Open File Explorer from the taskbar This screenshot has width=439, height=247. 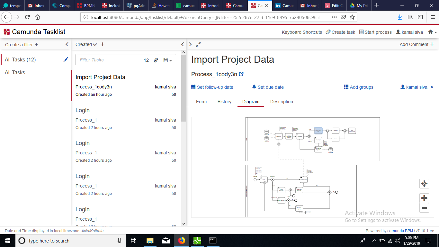[x=150, y=241]
